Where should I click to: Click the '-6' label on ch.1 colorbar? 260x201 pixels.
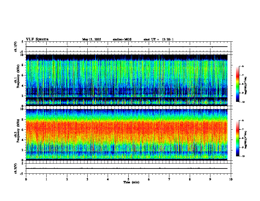pos(243,66)
